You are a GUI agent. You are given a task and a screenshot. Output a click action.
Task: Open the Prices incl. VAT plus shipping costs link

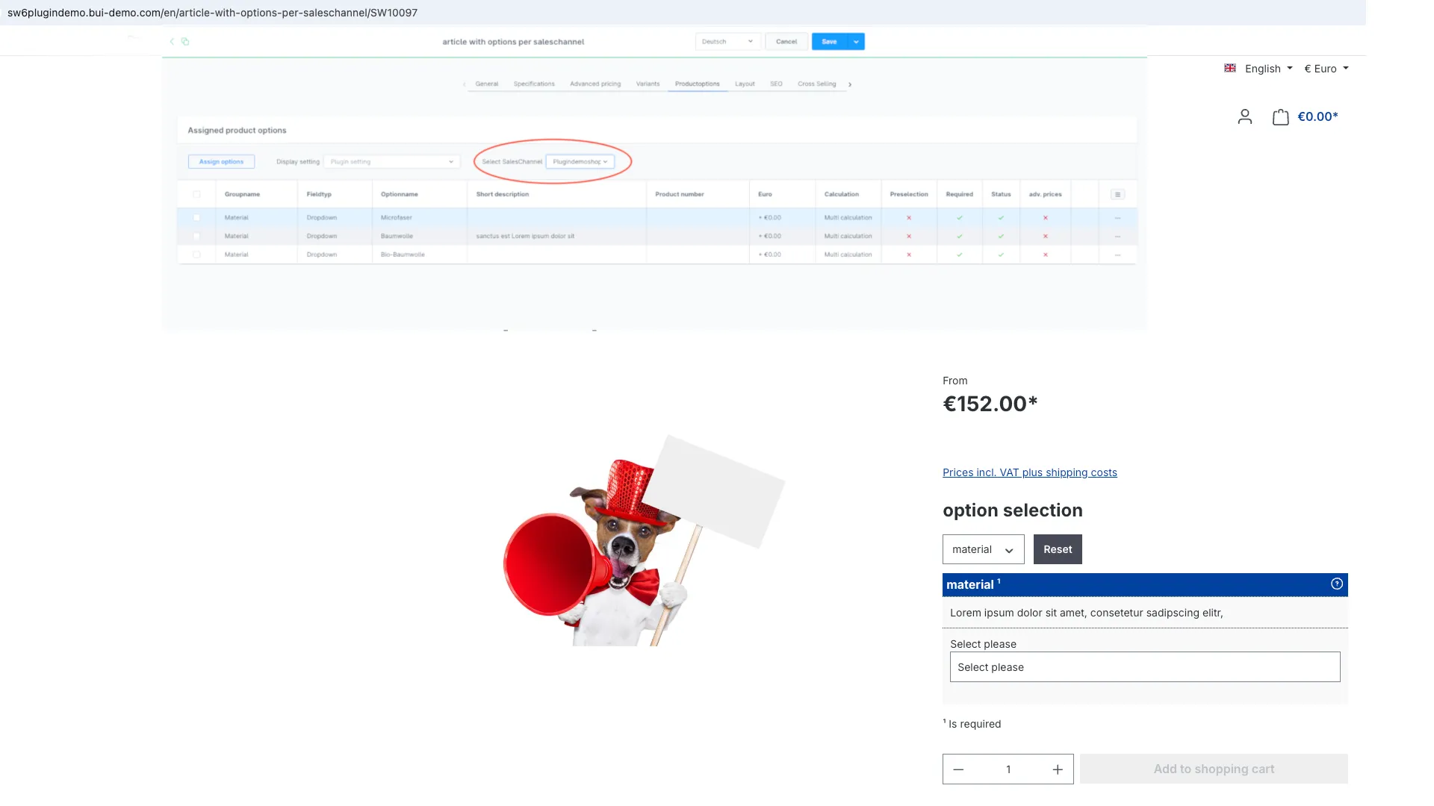[x=1030, y=472]
